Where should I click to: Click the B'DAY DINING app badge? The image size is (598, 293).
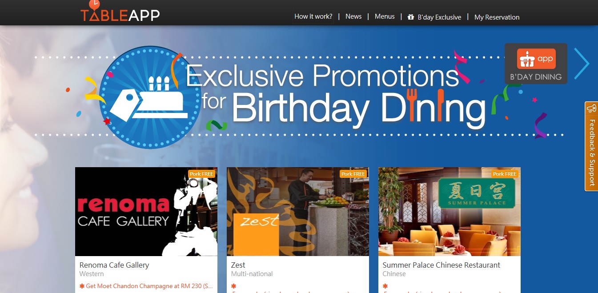click(x=536, y=63)
